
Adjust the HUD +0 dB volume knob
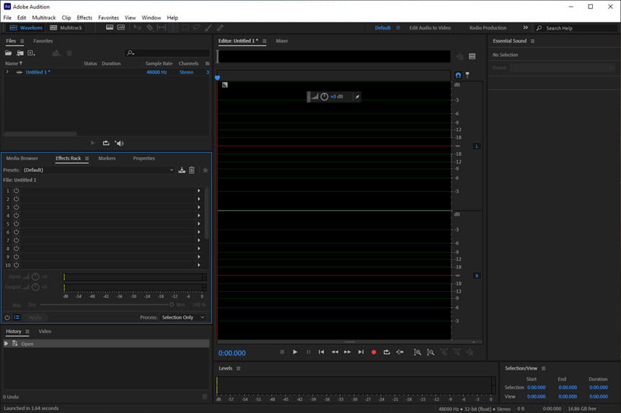(x=324, y=97)
